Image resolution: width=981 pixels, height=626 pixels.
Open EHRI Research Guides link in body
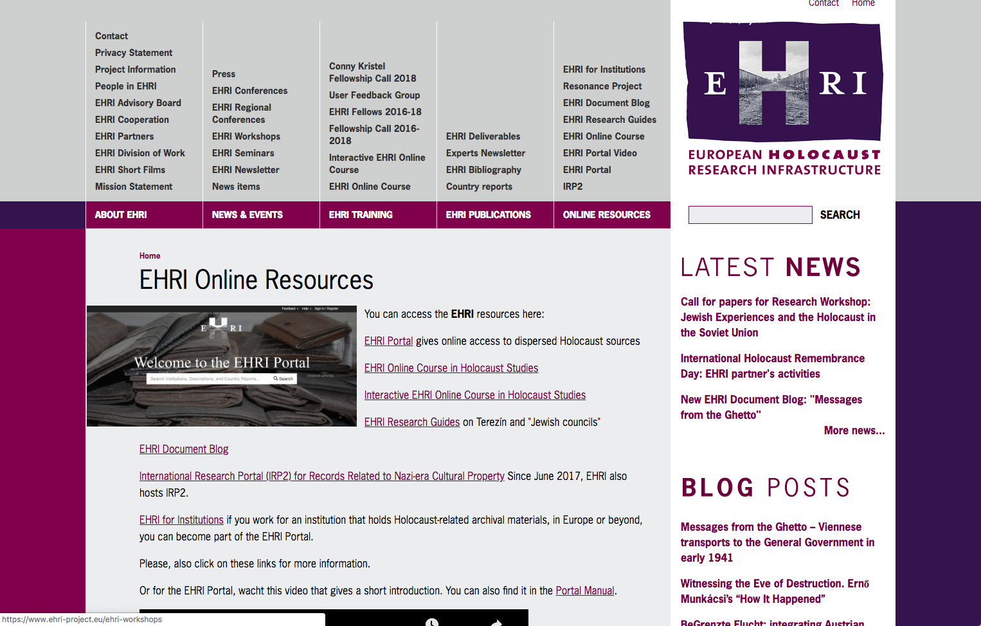click(x=412, y=422)
